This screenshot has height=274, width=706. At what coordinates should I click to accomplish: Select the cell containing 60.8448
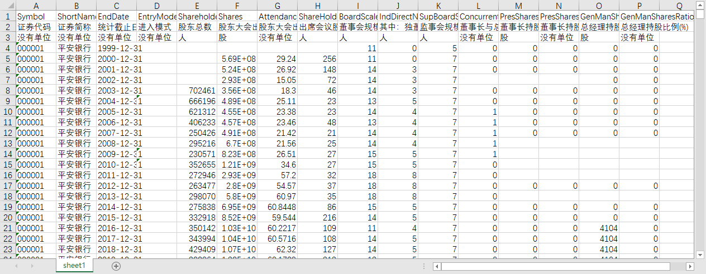click(277, 207)
